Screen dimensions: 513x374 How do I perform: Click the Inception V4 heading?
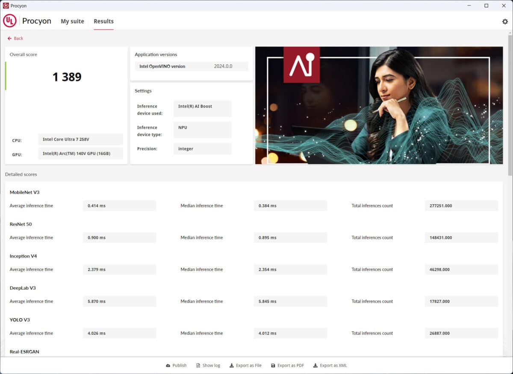click(x=24, y=256)
